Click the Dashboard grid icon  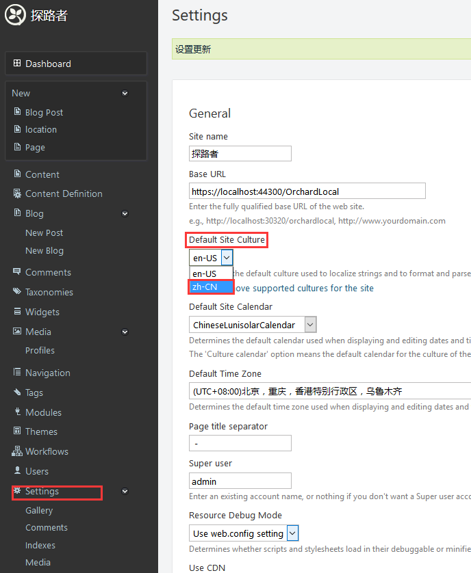pyautogui.click(x=17, y=63)
